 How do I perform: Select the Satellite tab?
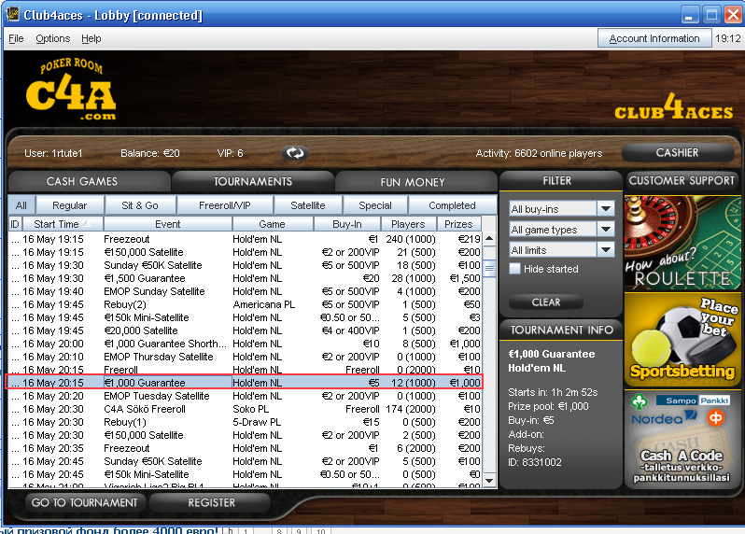coord(308,205)
